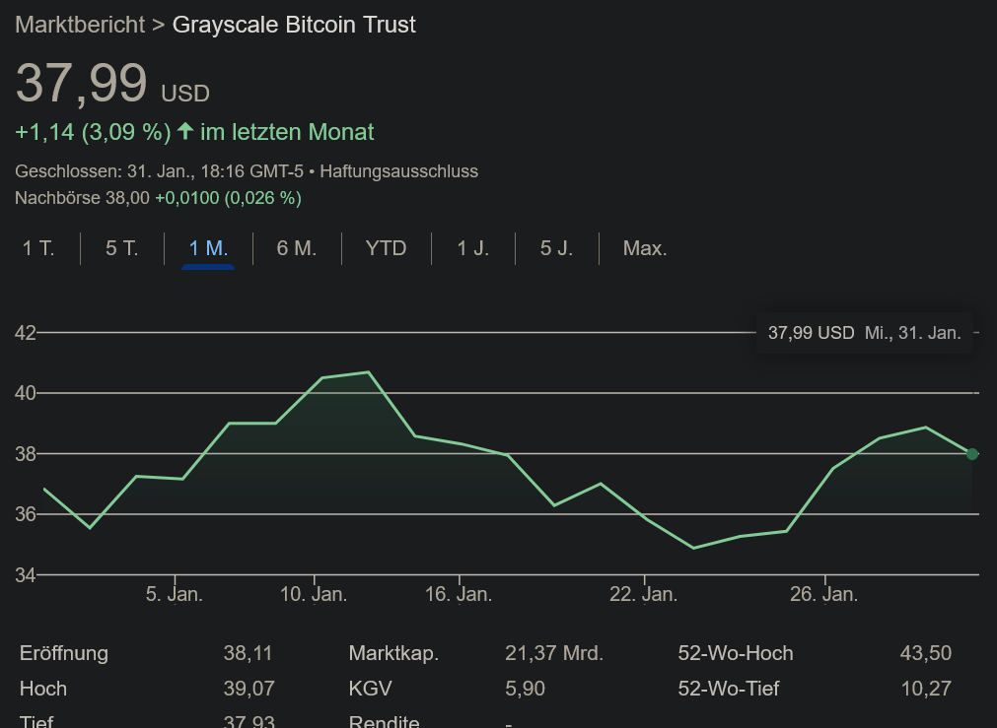This screenshot has height=728, width=997.
Task: Click the 34 y-axis label
Action: (26, 575)
